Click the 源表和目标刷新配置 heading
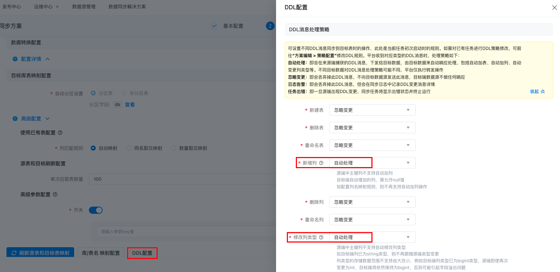Viewport: 560px width, 272px height. 43,163
